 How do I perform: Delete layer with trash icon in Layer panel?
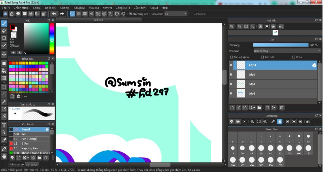[282, 108]
